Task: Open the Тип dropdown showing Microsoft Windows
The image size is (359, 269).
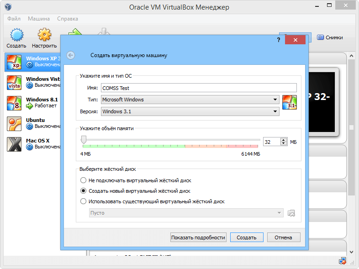Action: (x=190, y=100)
